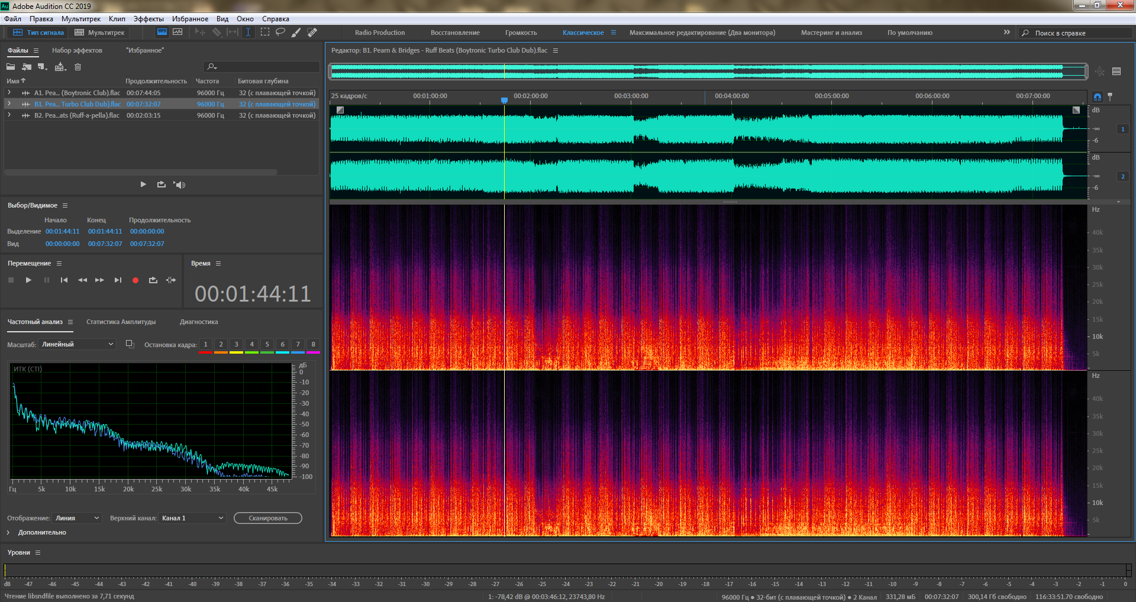Switch to the Статистика Амплитуды tab
The width and height of the screenshot is (1136, 602).
(x=121, y=322)
